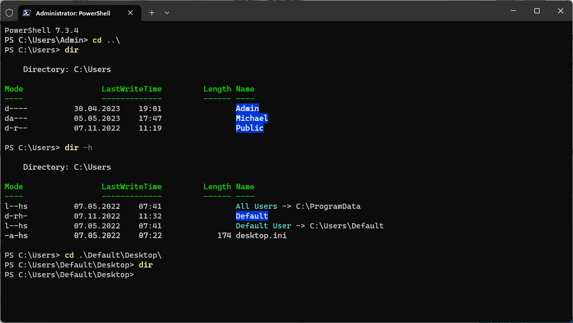Maximize the terminal window
Screen dimensions: 573x323
click(x=537, y=11)
